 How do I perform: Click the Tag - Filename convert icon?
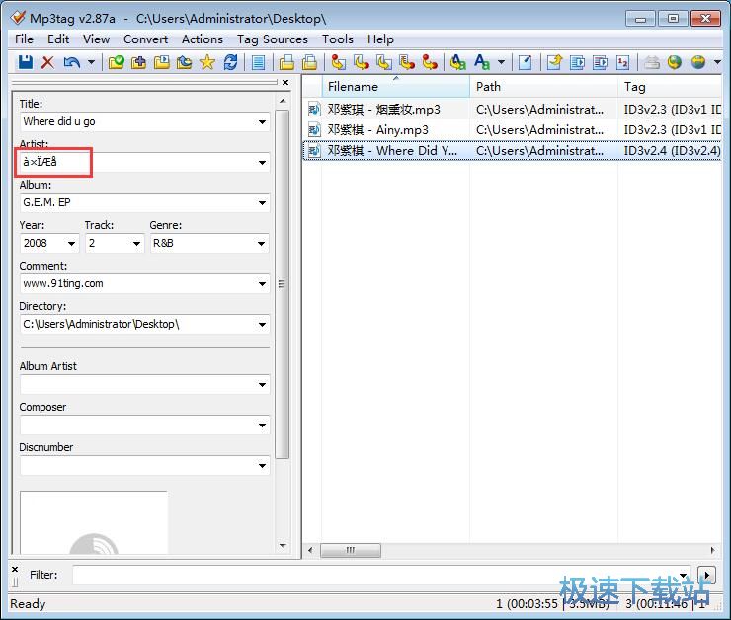click(338, 62)
